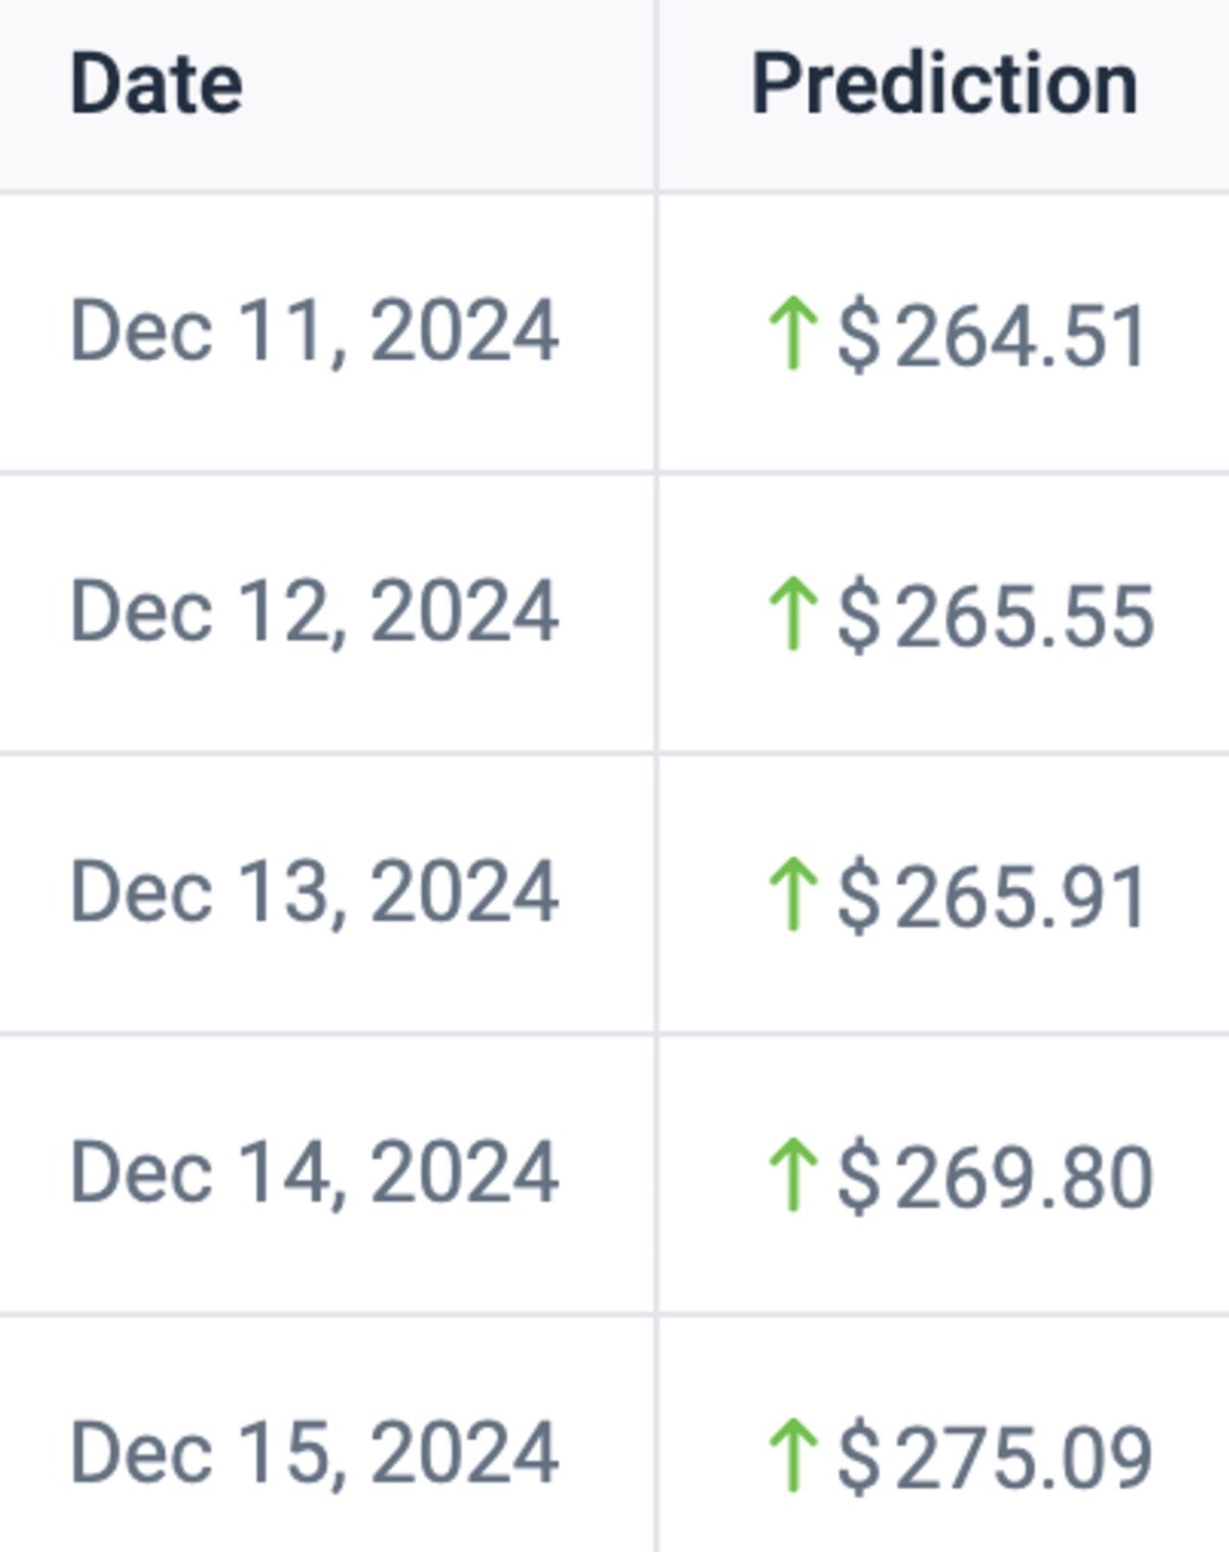Click the dollar sign in the Dec 13 row
1229x1552 pixels.
858,896
